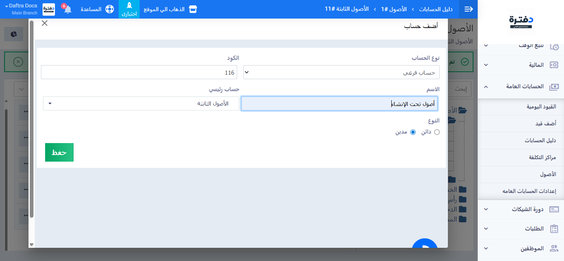Click the go-to-site store icon

193,9
